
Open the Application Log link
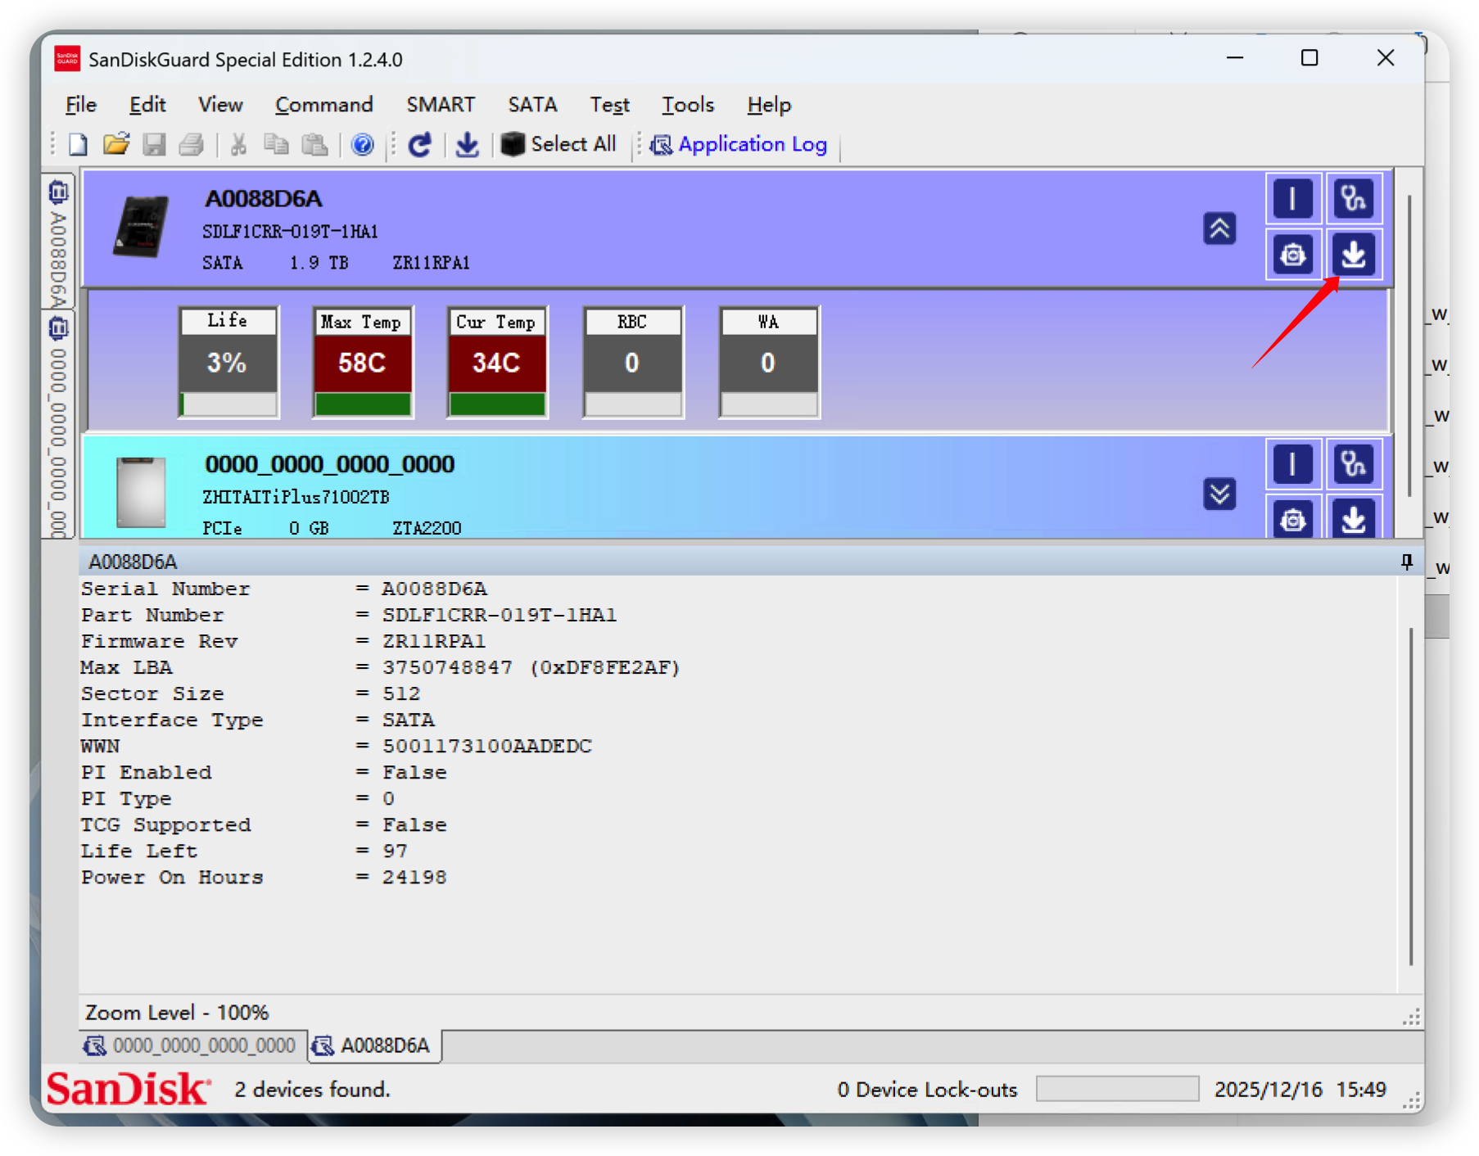(x=739, y=145)
